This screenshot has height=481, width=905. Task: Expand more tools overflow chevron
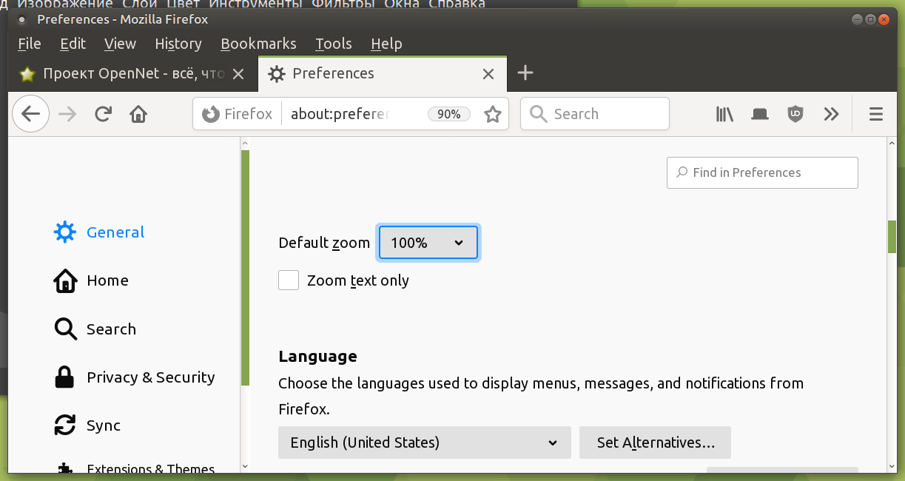[x=831, y=114]
